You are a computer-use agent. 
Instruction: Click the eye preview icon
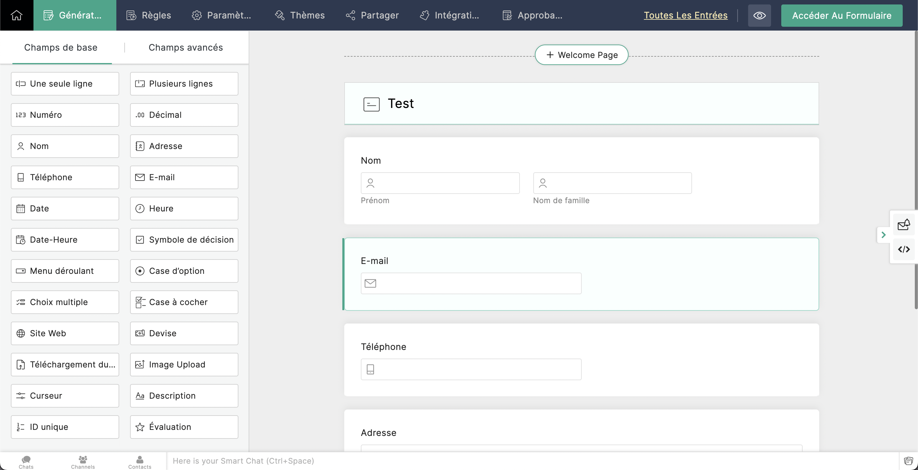(759, 15)
